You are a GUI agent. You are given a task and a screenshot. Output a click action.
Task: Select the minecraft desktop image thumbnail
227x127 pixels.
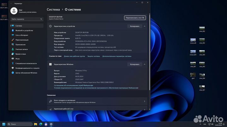(x=193, y=40)
